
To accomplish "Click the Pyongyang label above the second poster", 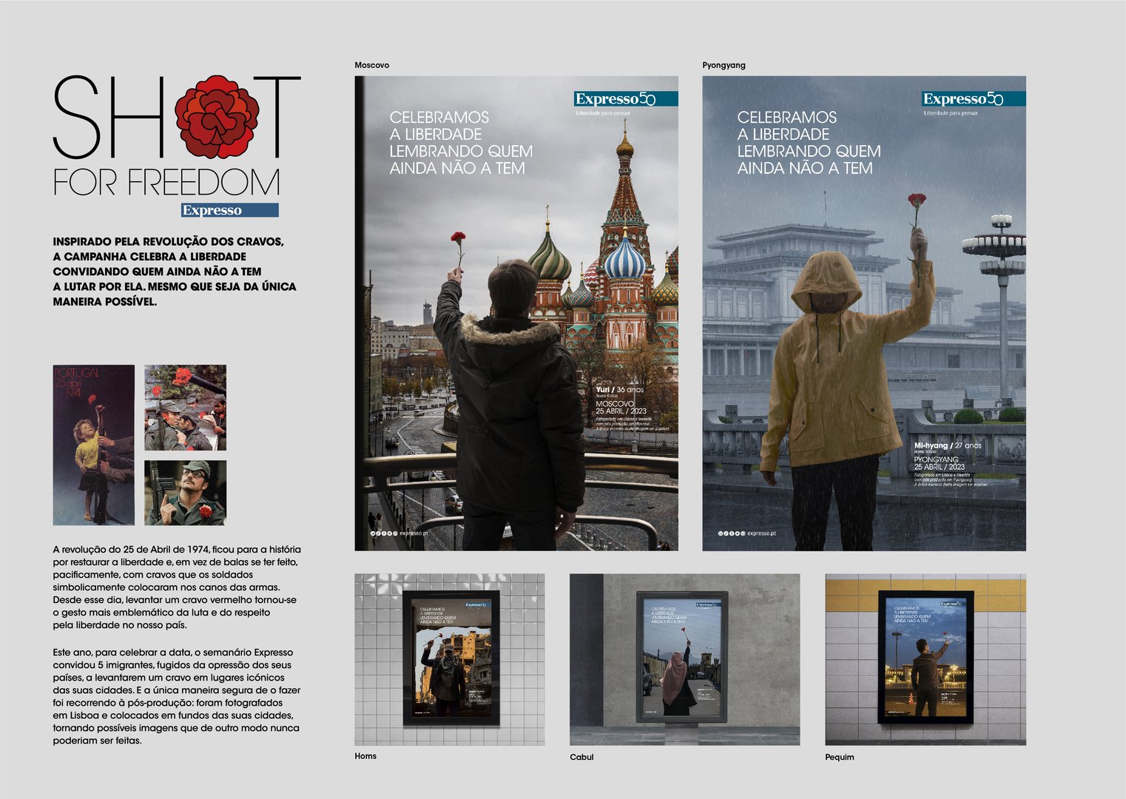I will (724, 65).
